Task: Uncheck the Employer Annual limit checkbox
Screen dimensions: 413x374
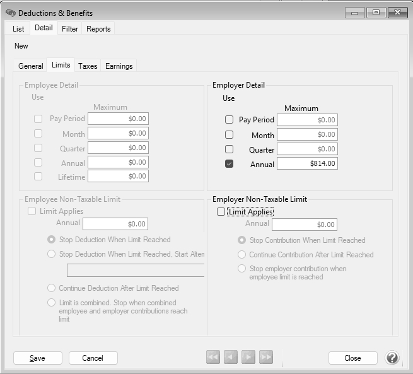Action: [x=230, y=164]
